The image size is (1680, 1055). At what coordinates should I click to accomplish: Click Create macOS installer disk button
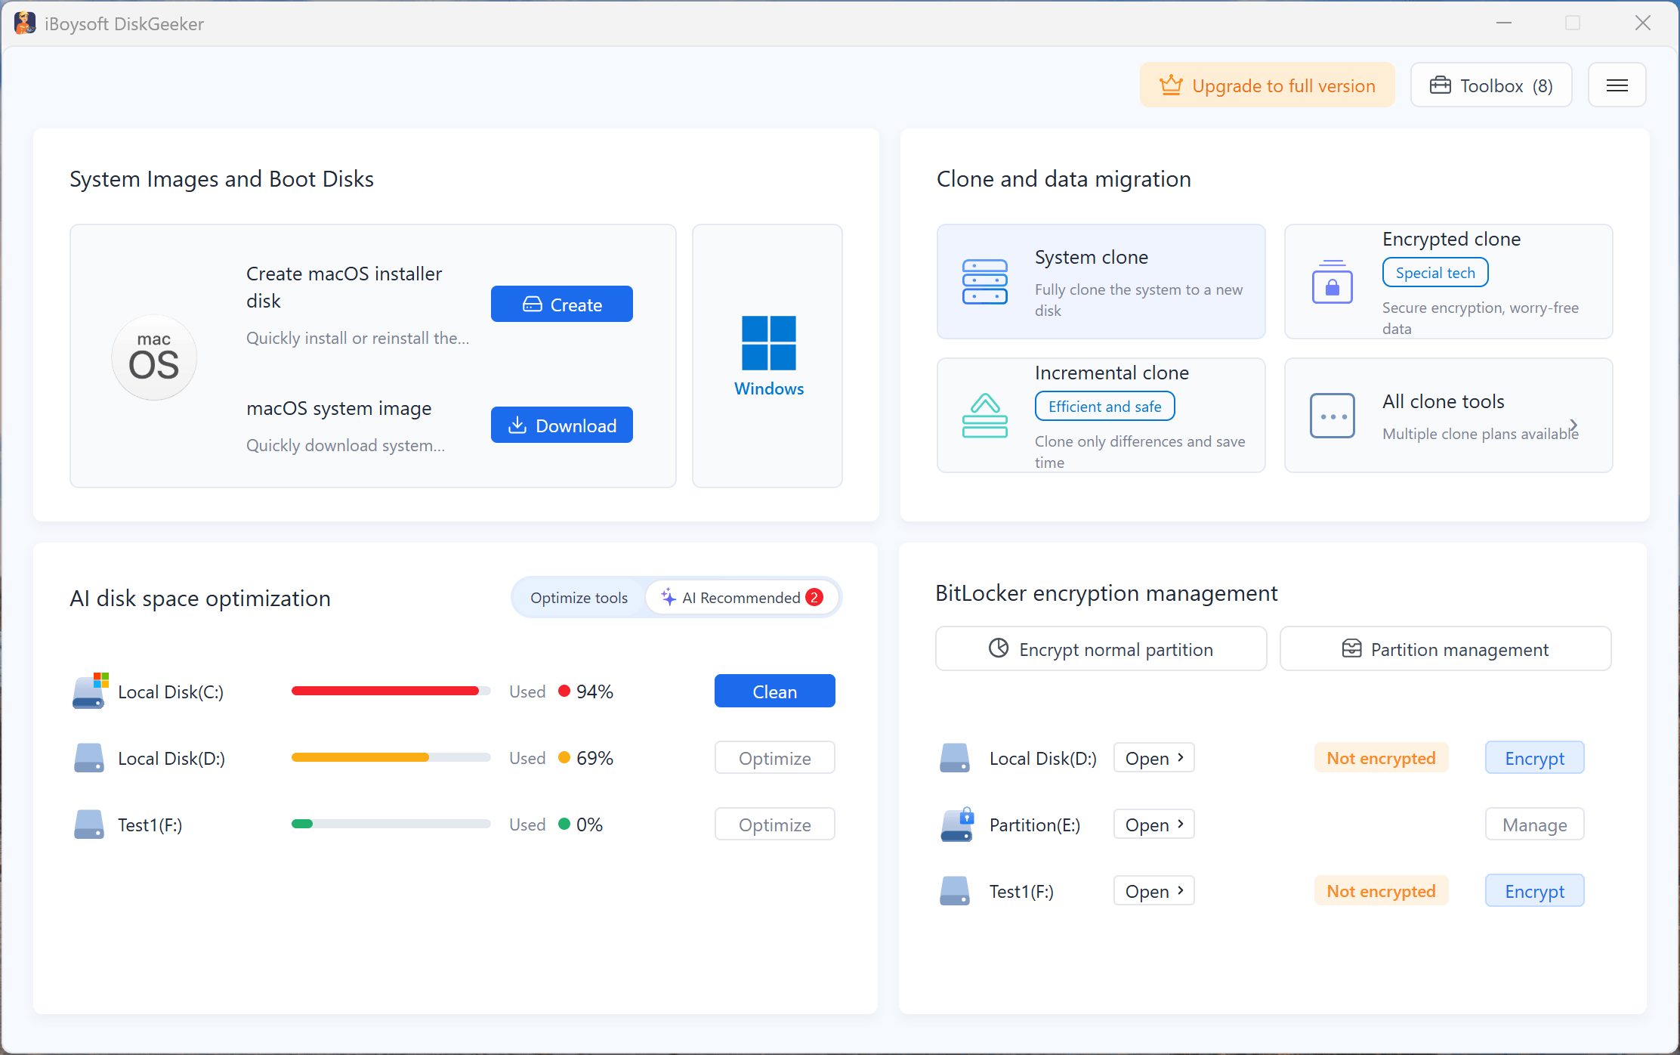click(x=562, y=305)
